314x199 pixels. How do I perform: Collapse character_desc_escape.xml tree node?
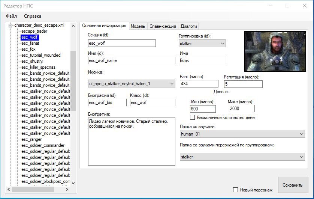pos(11,25)
